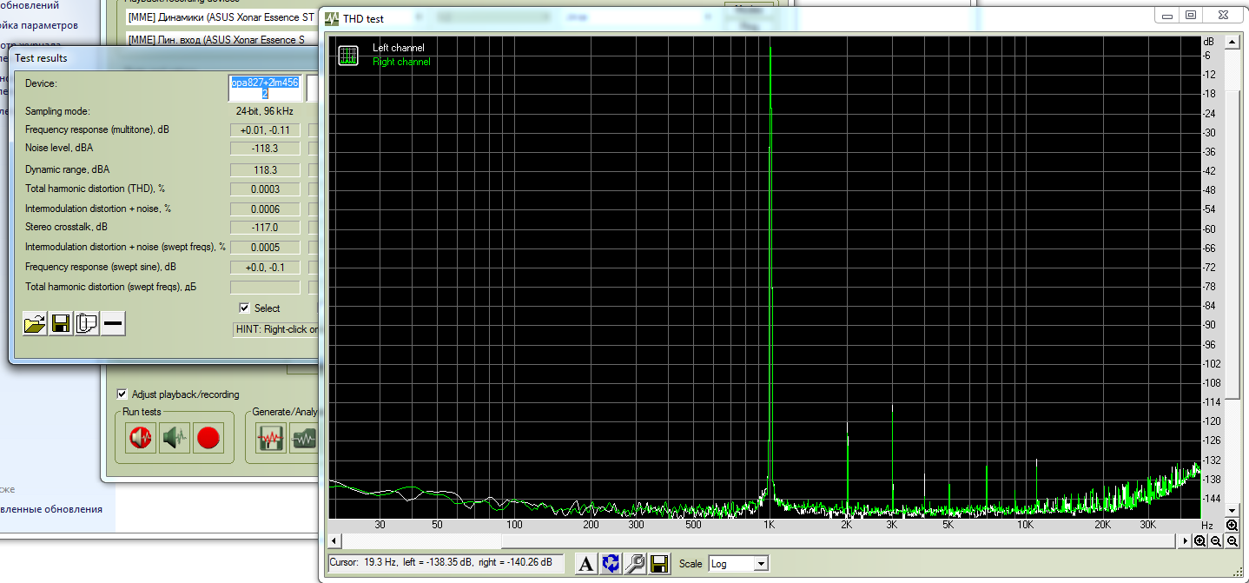Click intermodulation distortion value '0.0006'
1249x583 pixels.
(x=265, y=209)
